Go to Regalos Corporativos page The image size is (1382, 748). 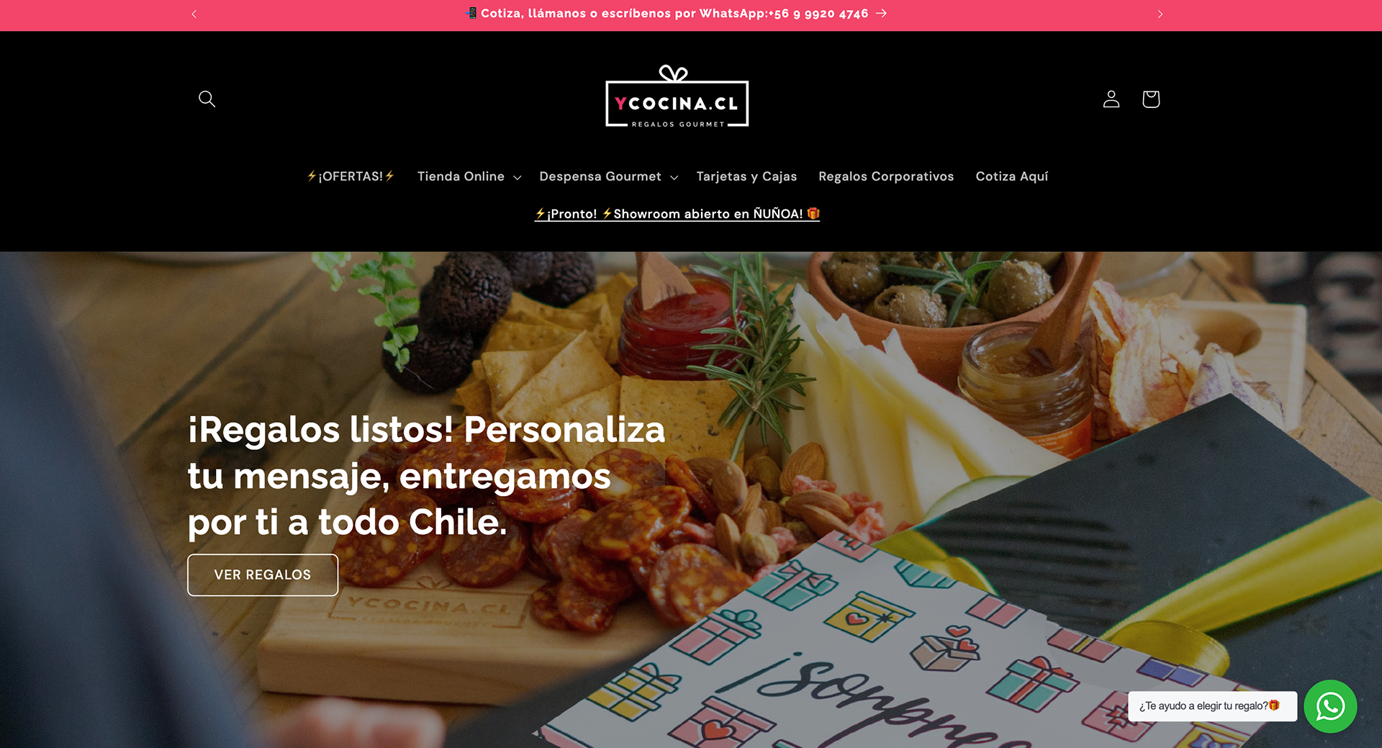(x=886, y=176)
